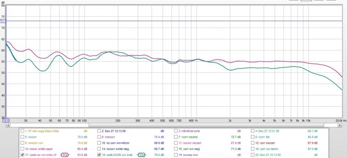This screenshot has width=347, height=158.
Task: Click the 80 dB label at top of vertical axis
Action: (3, 5)
